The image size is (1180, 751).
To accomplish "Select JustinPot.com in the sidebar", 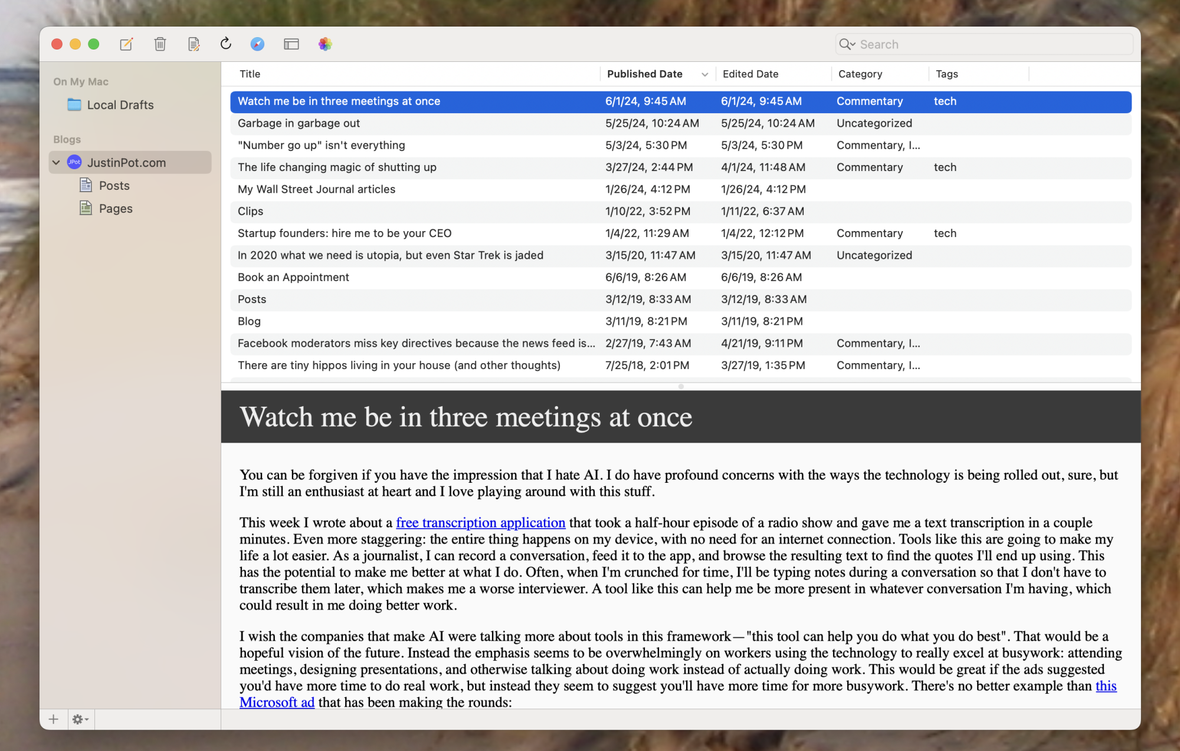I will [x=130, y=162].
